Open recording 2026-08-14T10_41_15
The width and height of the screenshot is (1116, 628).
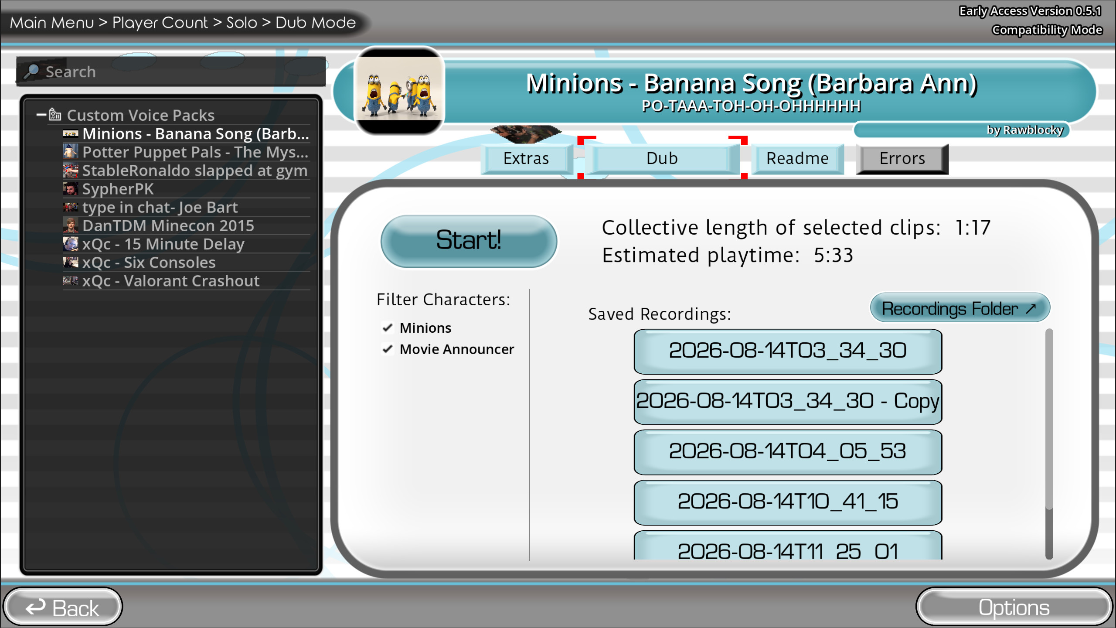point(788,502)
